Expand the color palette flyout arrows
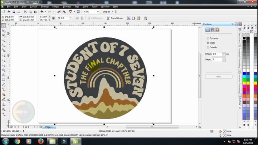 point(240,127)
